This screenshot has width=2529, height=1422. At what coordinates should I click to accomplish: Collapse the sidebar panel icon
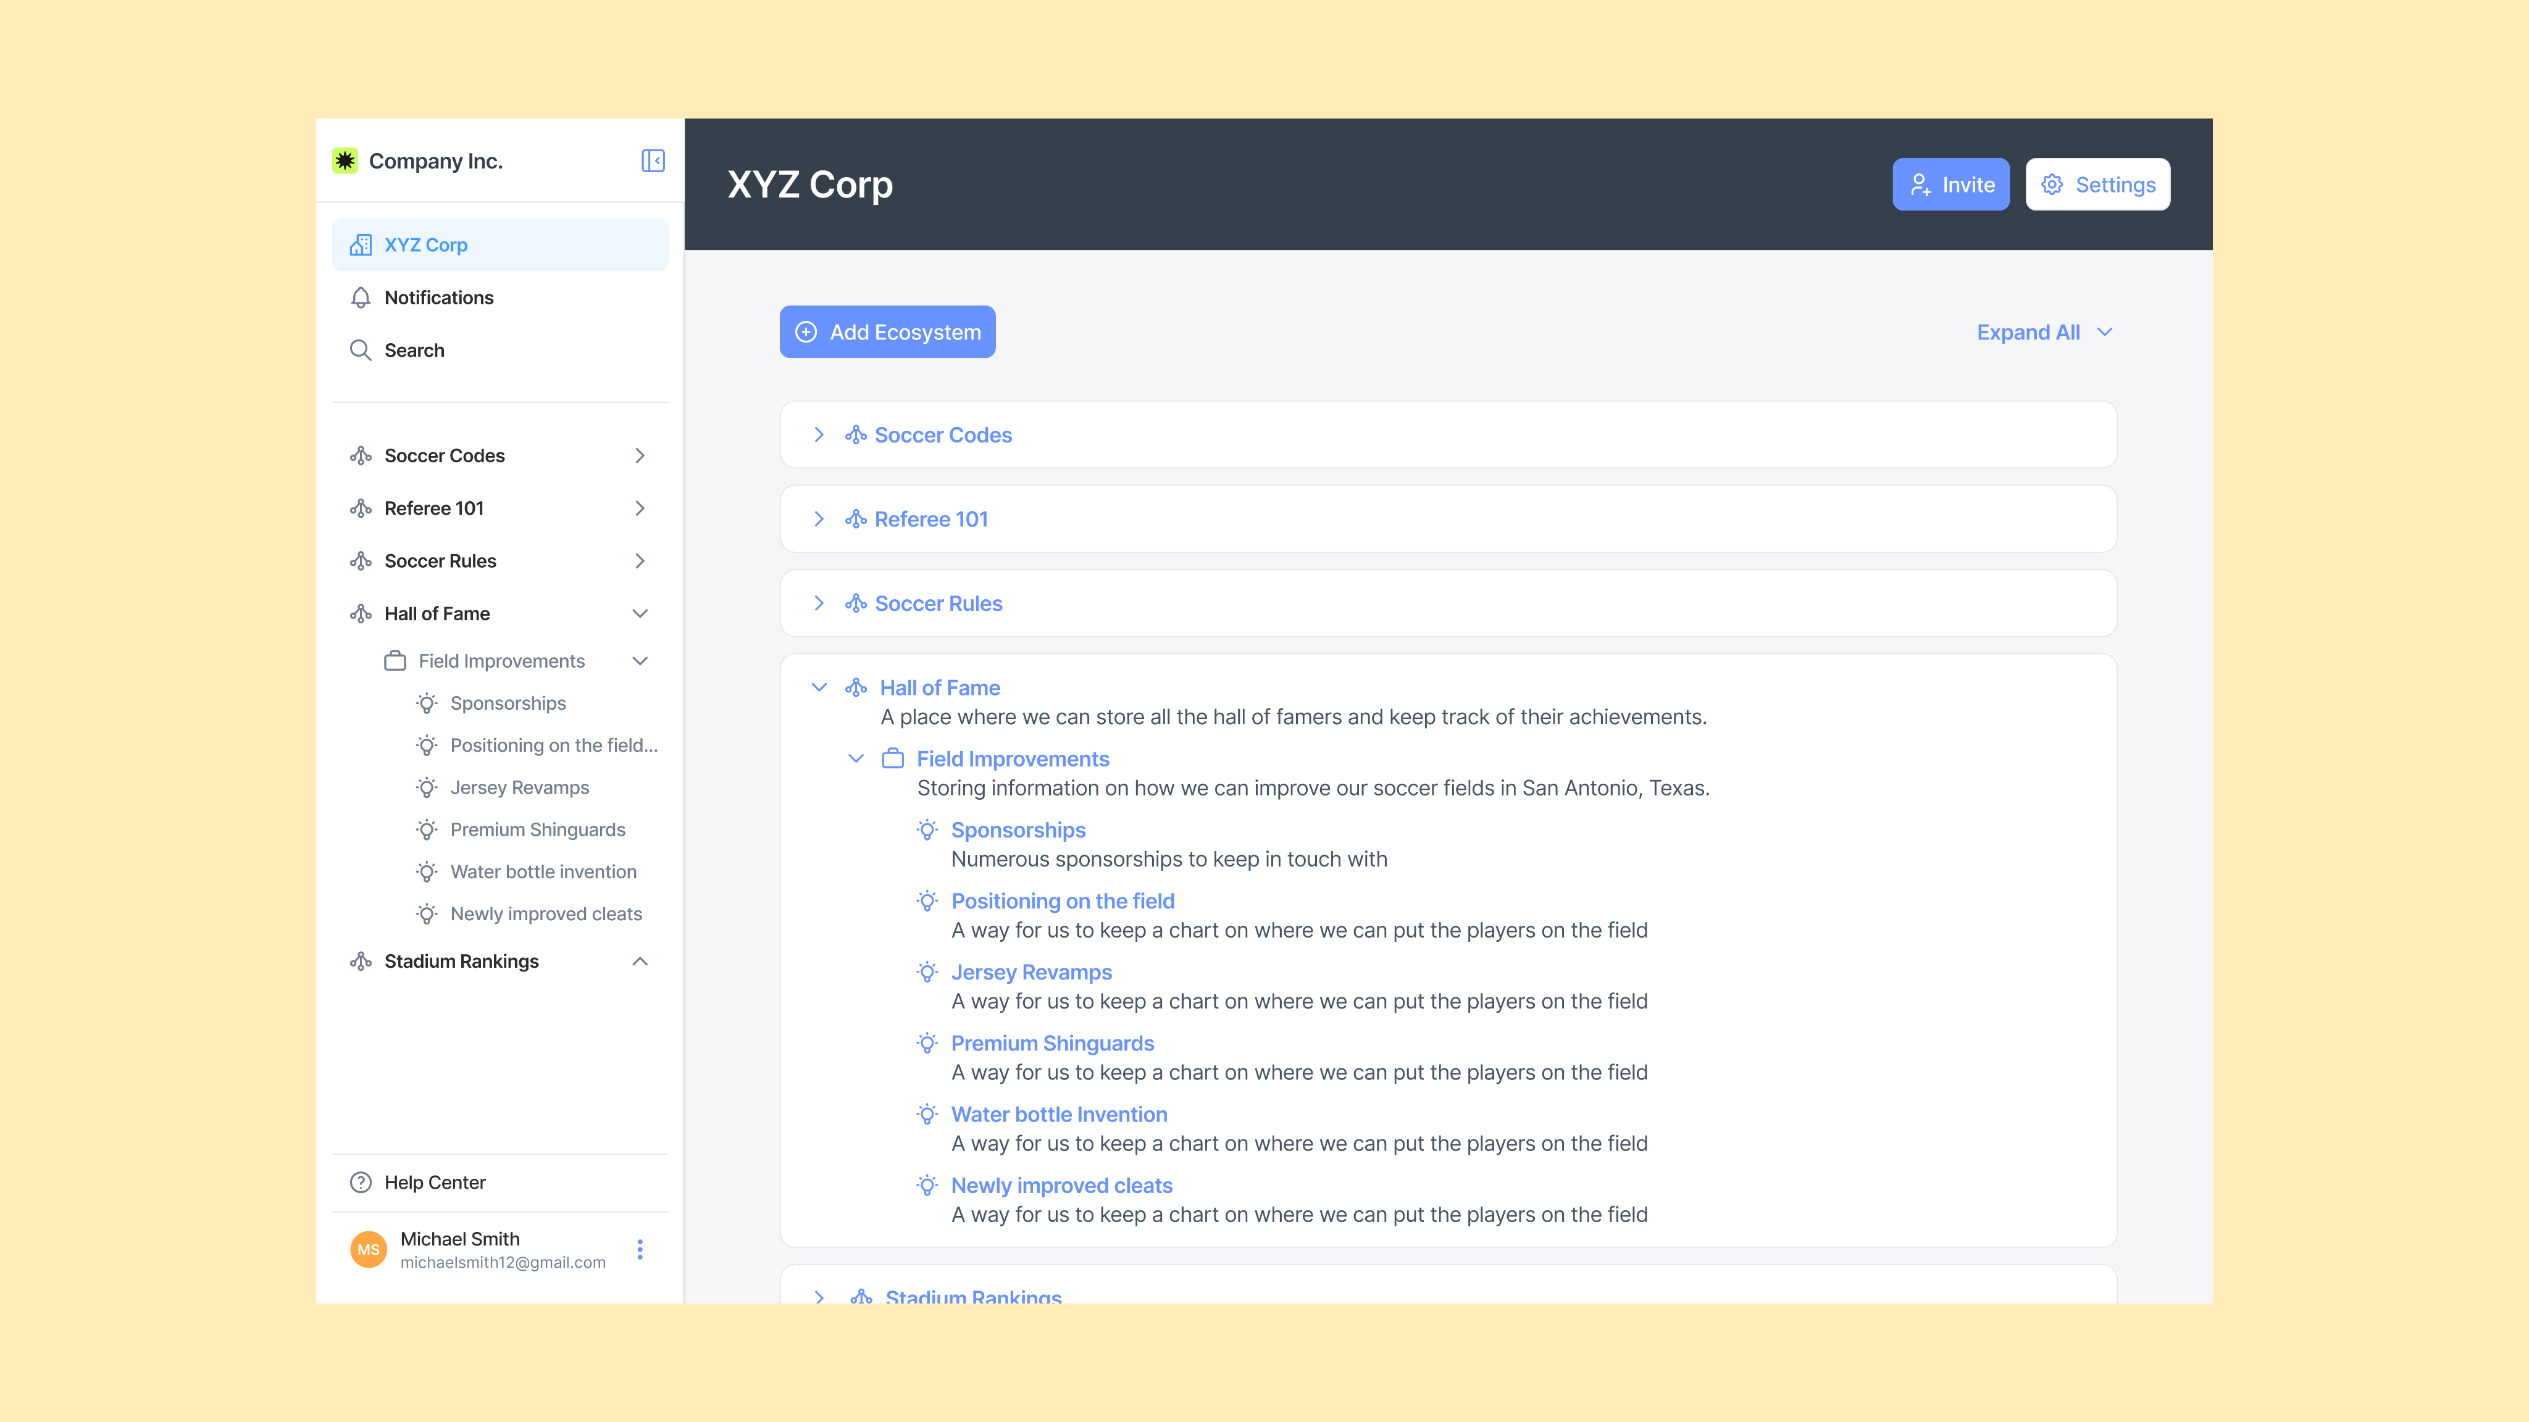[653, 161]
